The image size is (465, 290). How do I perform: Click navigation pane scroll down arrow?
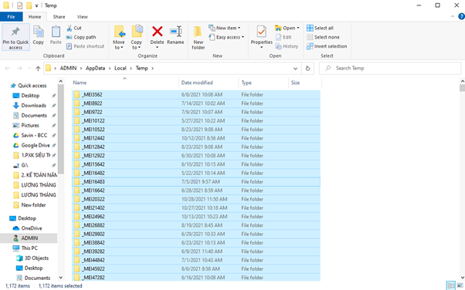(61, 278)
